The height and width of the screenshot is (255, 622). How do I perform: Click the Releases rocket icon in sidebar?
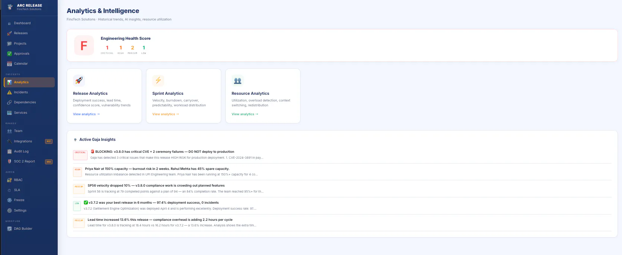coord(9,33)
